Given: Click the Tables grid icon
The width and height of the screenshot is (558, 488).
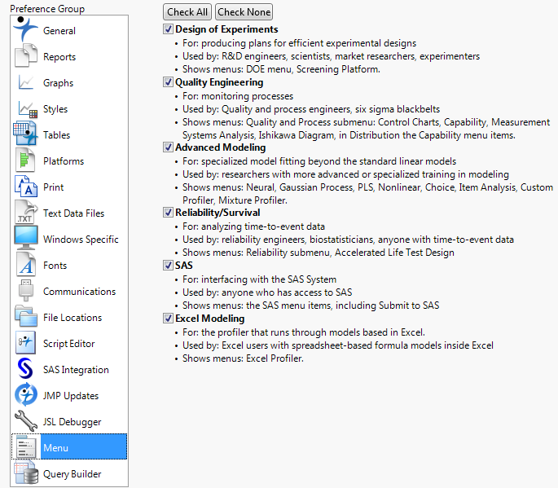Looking at the screenshot, I should [x=26, y=134].
